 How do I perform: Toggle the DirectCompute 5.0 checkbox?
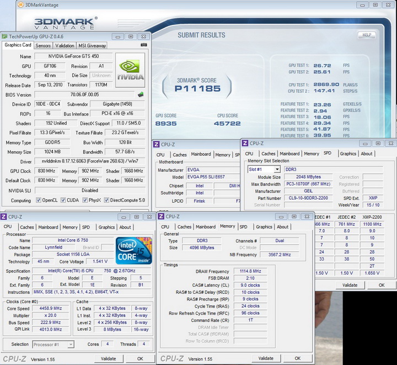(x=107, y=200)
